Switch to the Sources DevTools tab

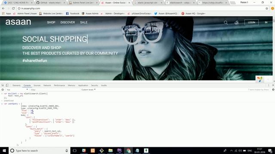(37, 86)
